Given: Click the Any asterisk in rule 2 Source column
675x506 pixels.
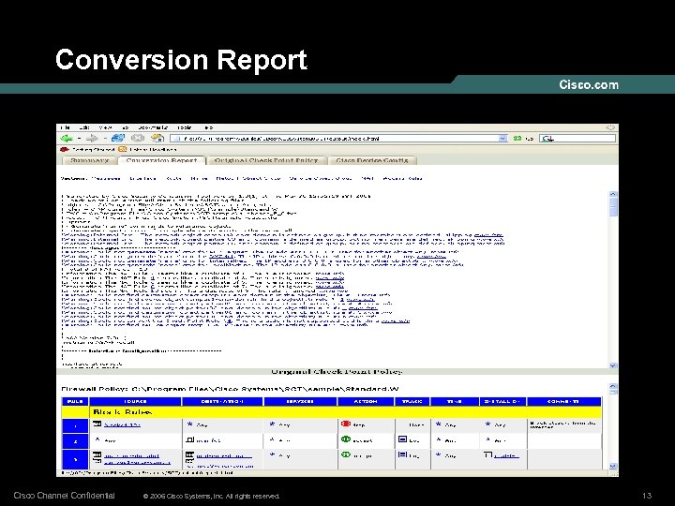Looking at the screenshot, I should 97,439.
